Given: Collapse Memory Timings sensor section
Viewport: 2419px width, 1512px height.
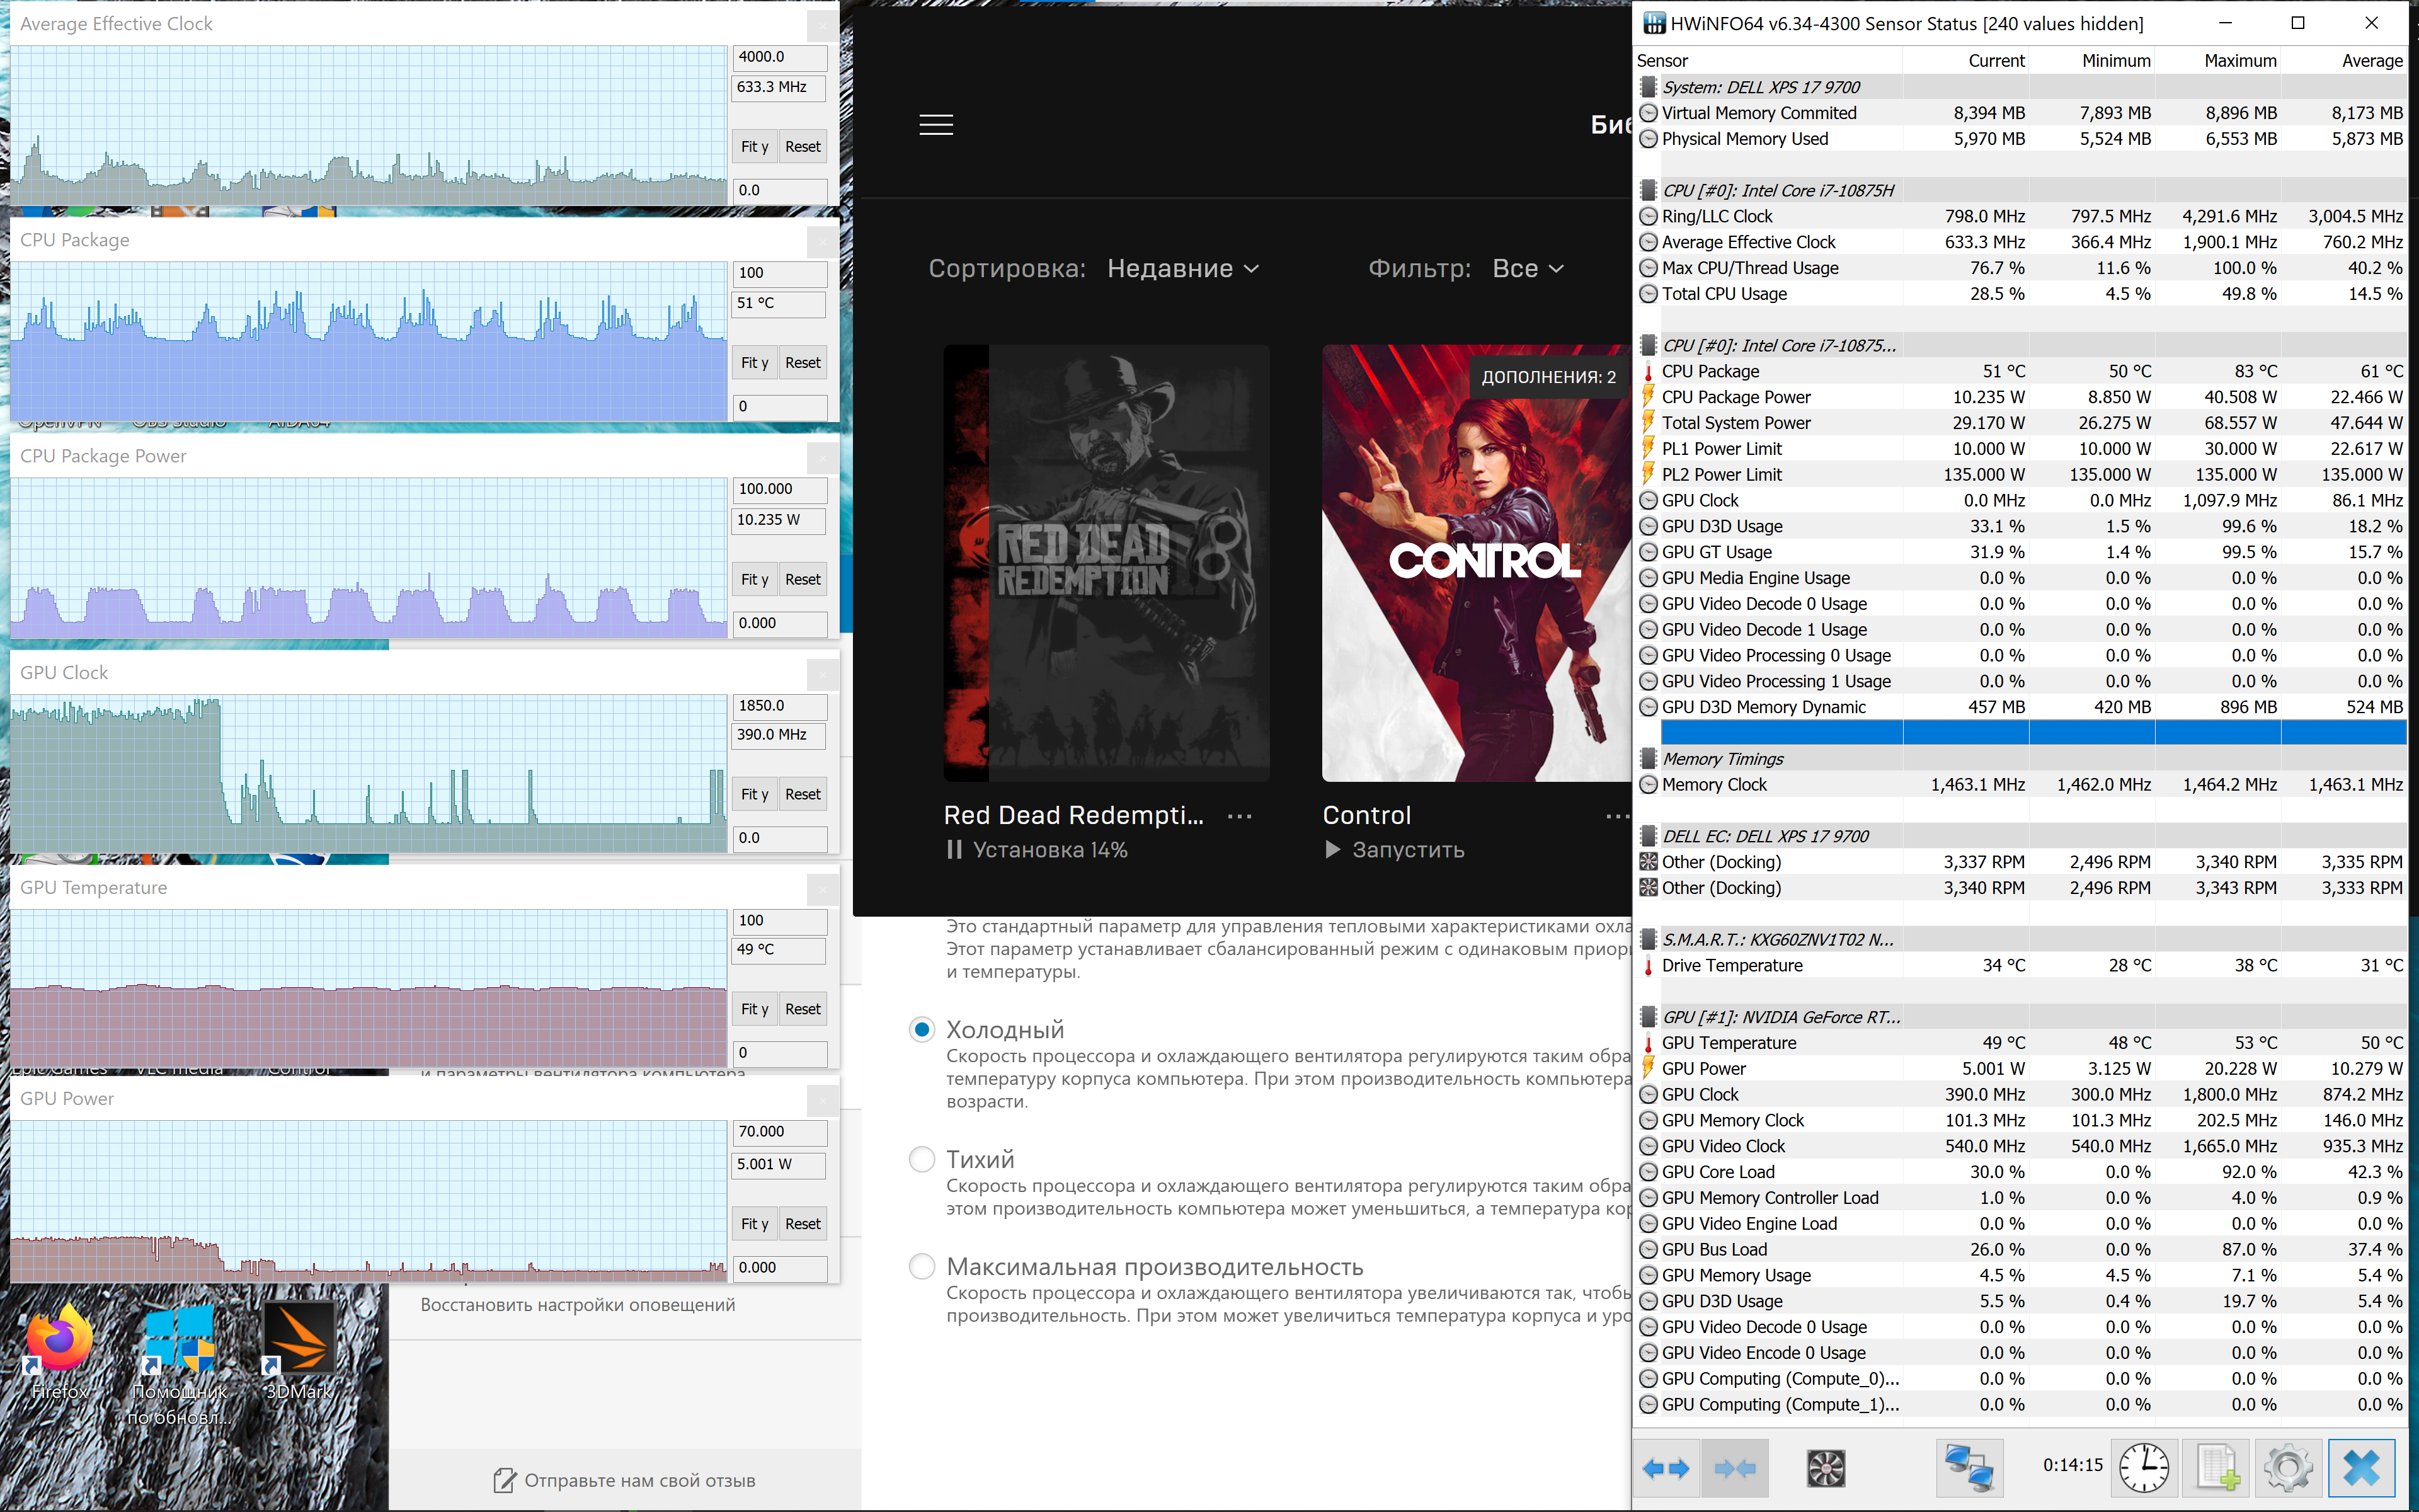Looking at the screenshot, I should pyautogui.click(x=1649, y=759).
